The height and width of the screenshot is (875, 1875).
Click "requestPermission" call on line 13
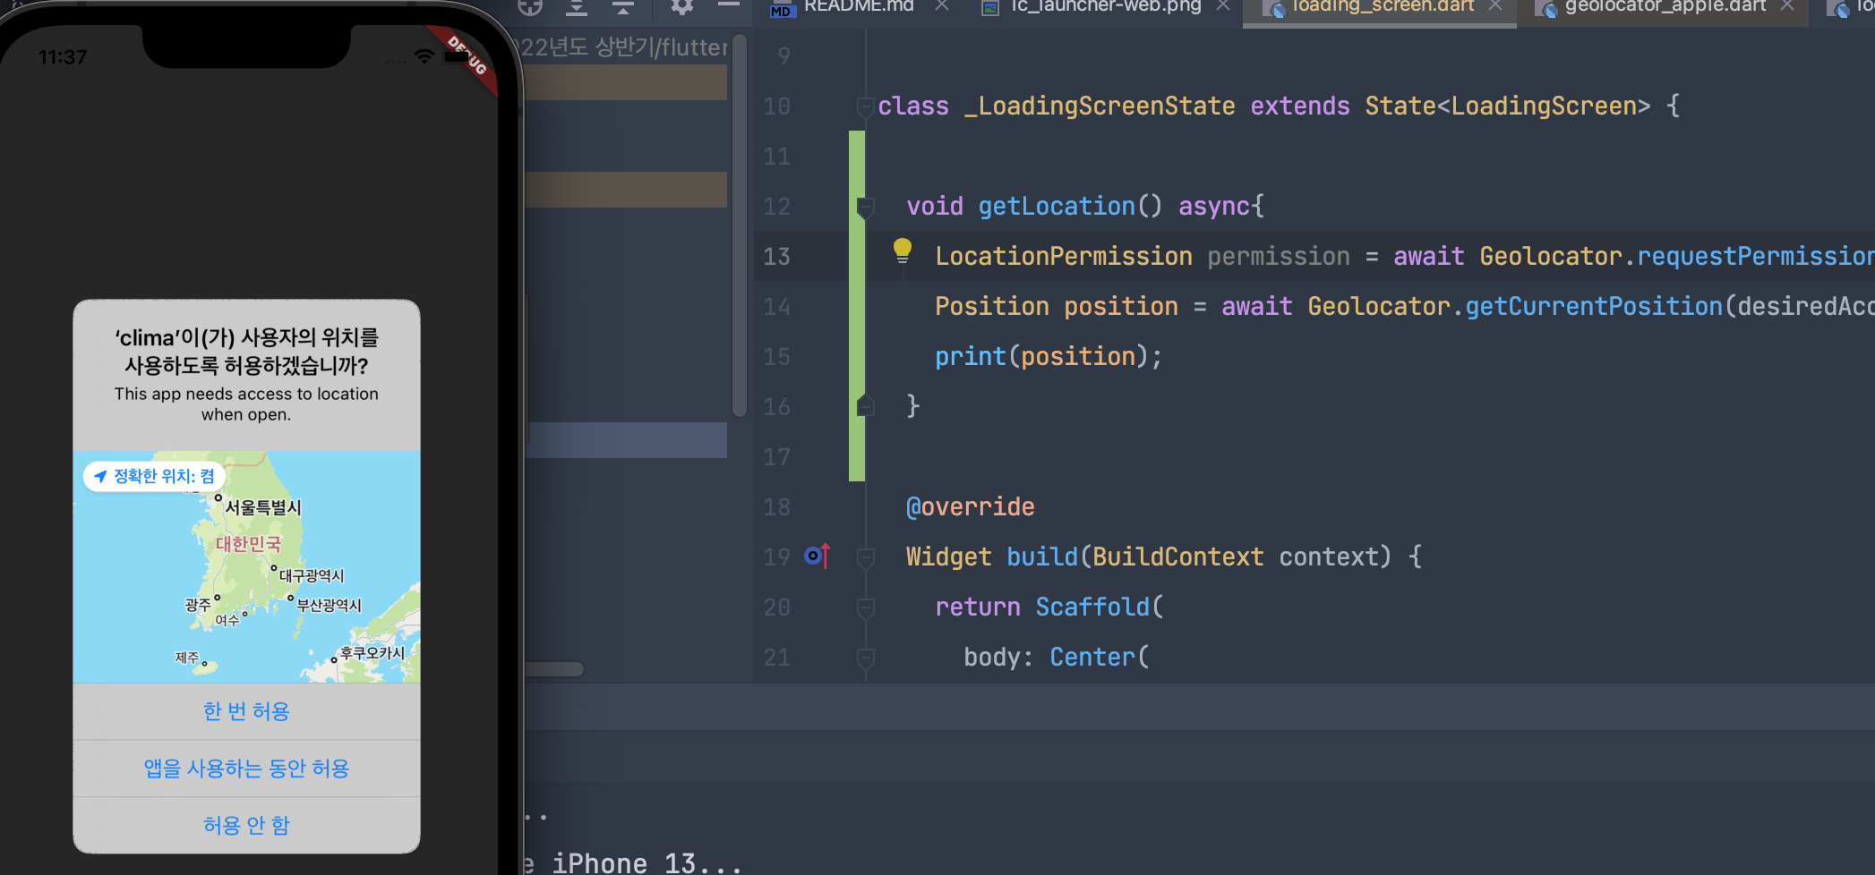tap(1755, 257)
